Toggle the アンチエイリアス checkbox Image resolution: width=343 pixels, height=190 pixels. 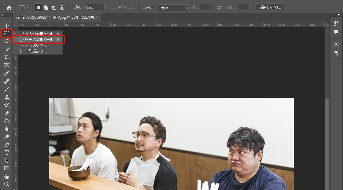coord(109,7)
